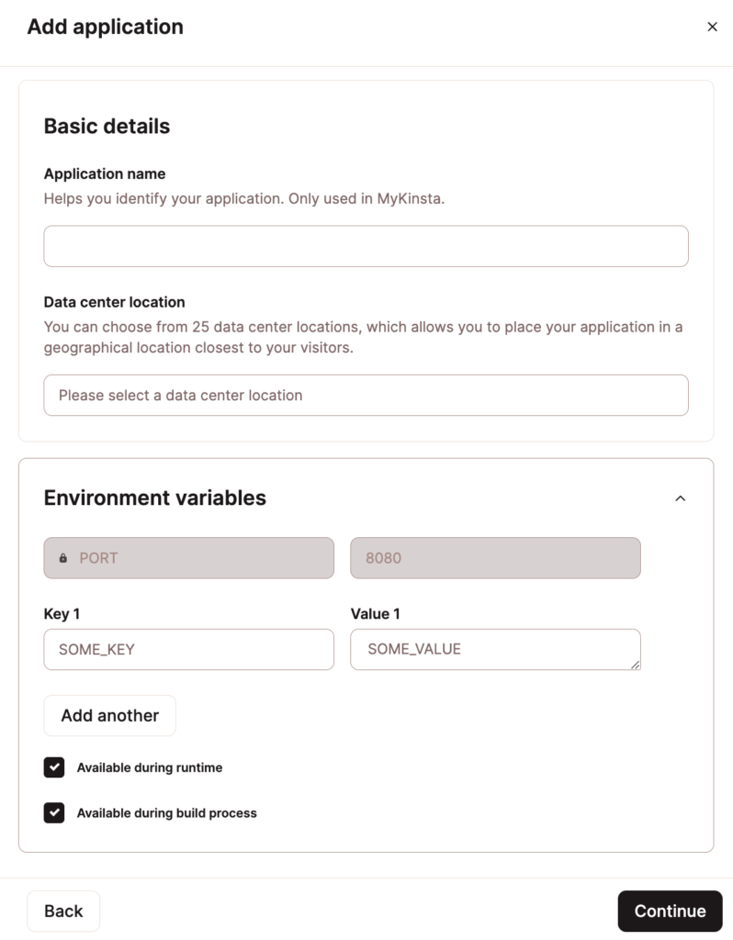Click the Application name input field
This screenshot has width=733, height=940.
pos(366,246)
